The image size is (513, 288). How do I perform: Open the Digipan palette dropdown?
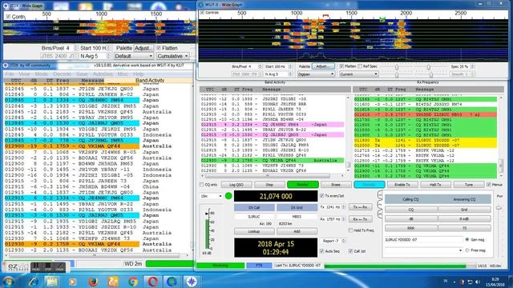[316, 74]
